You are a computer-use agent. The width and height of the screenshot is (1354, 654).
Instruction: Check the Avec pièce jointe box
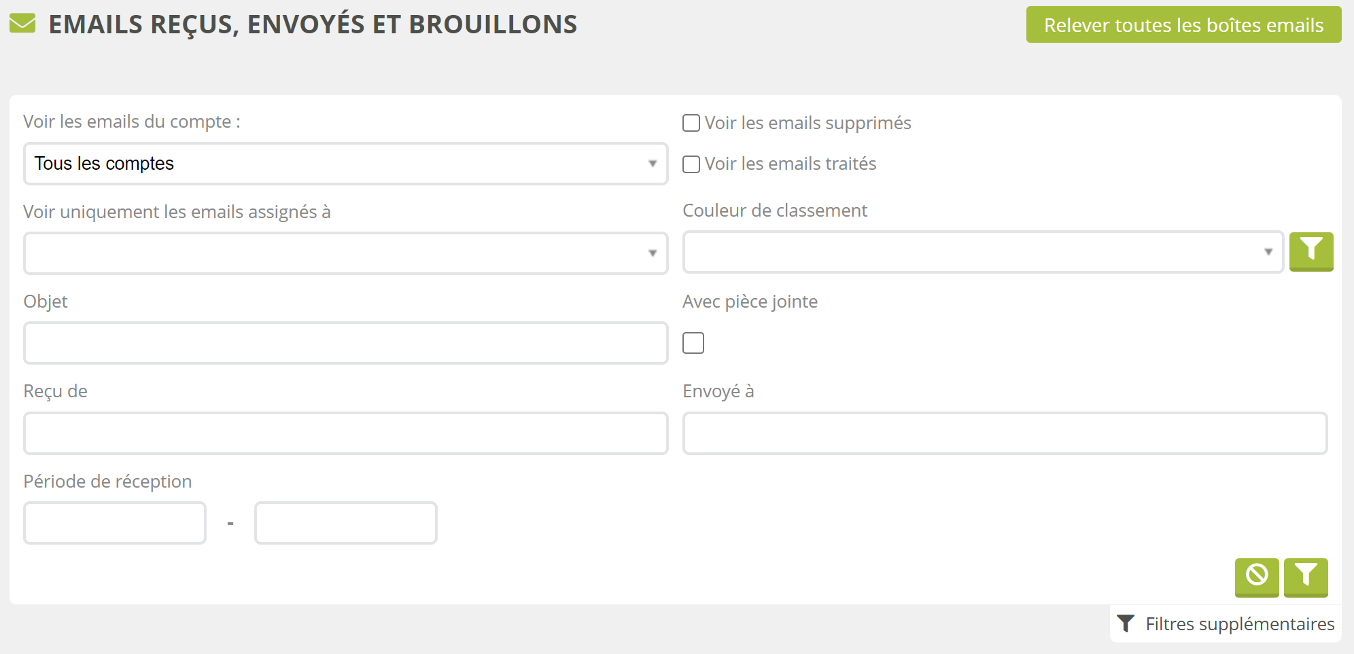point(693,343)
